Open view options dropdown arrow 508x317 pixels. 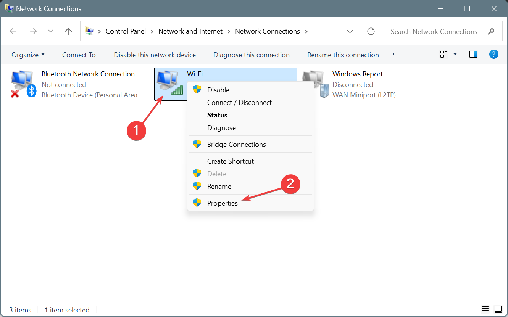coord(455,55)
